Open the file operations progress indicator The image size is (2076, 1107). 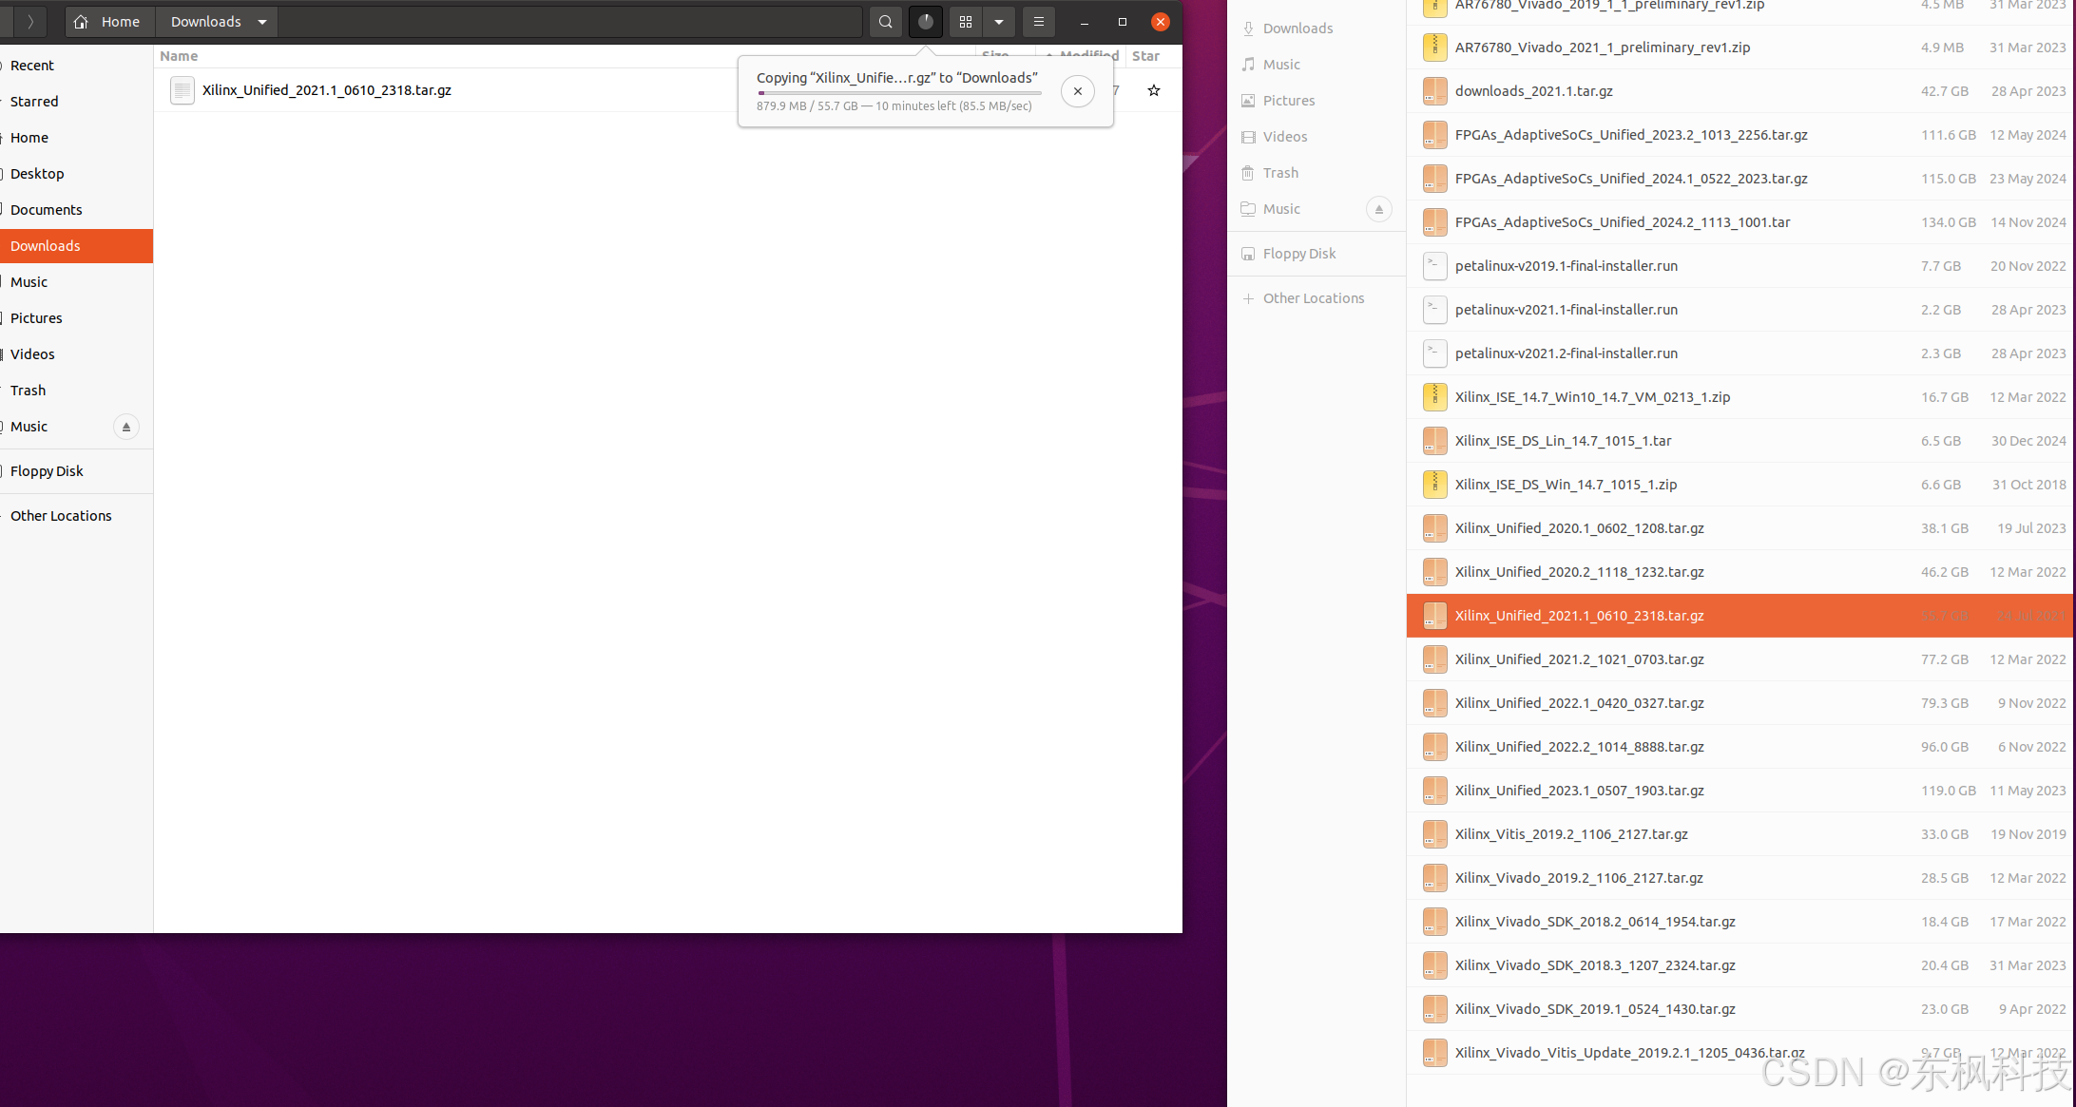click(926, 22)
